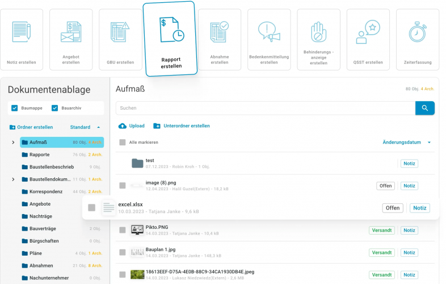Click Notiz button for image (8).png

coord(409,186)
